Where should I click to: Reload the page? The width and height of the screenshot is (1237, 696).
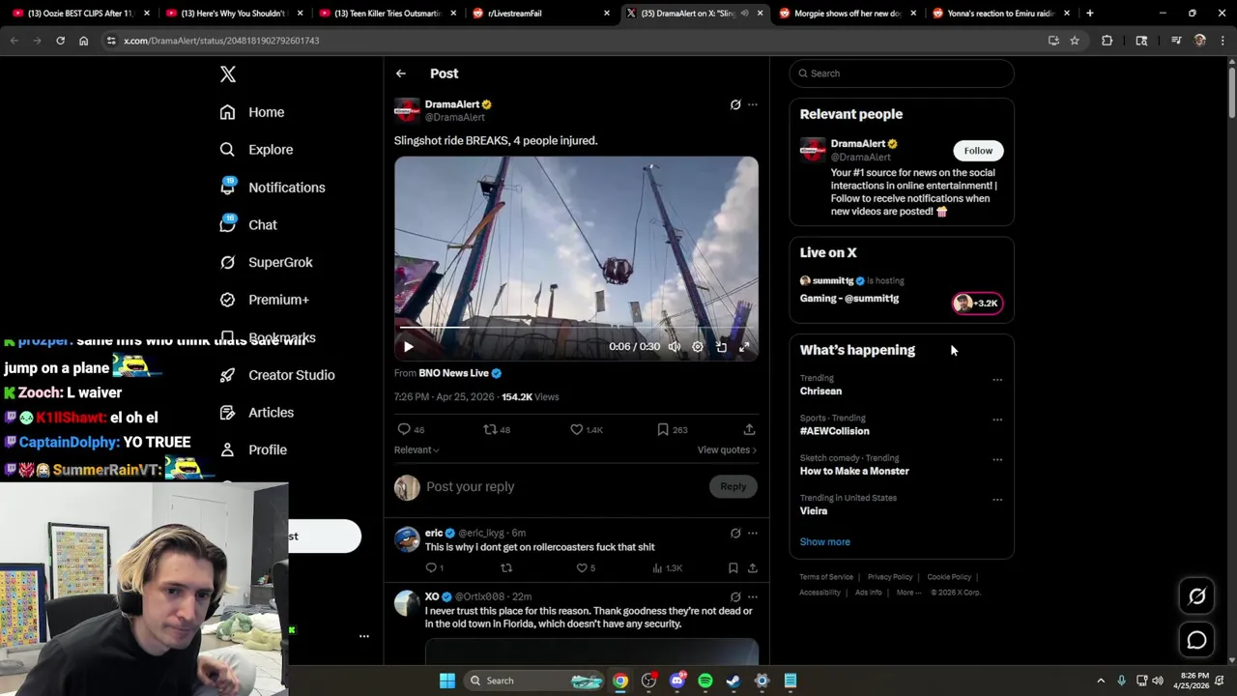[x=60, y=41]
